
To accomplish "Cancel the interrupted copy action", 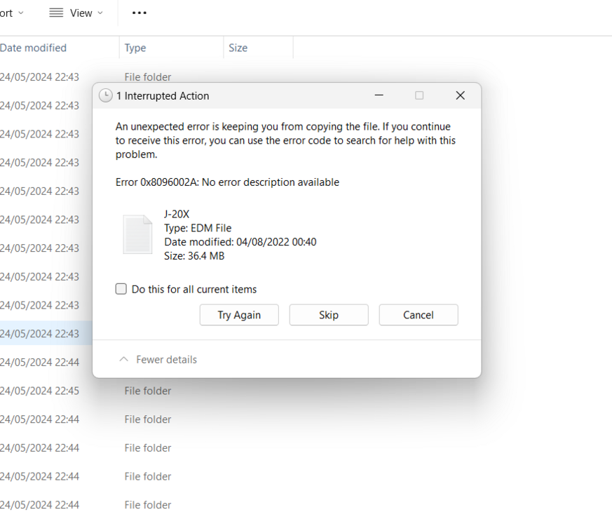I will pyautogui.click(x=419, y=315).
